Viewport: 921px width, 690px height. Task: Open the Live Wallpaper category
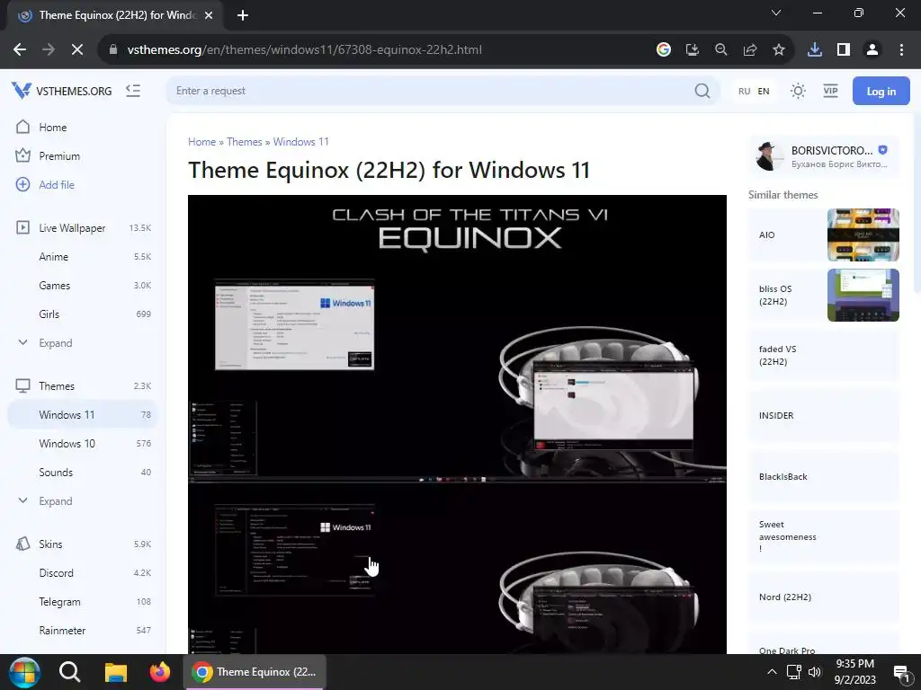coord(82,227)
